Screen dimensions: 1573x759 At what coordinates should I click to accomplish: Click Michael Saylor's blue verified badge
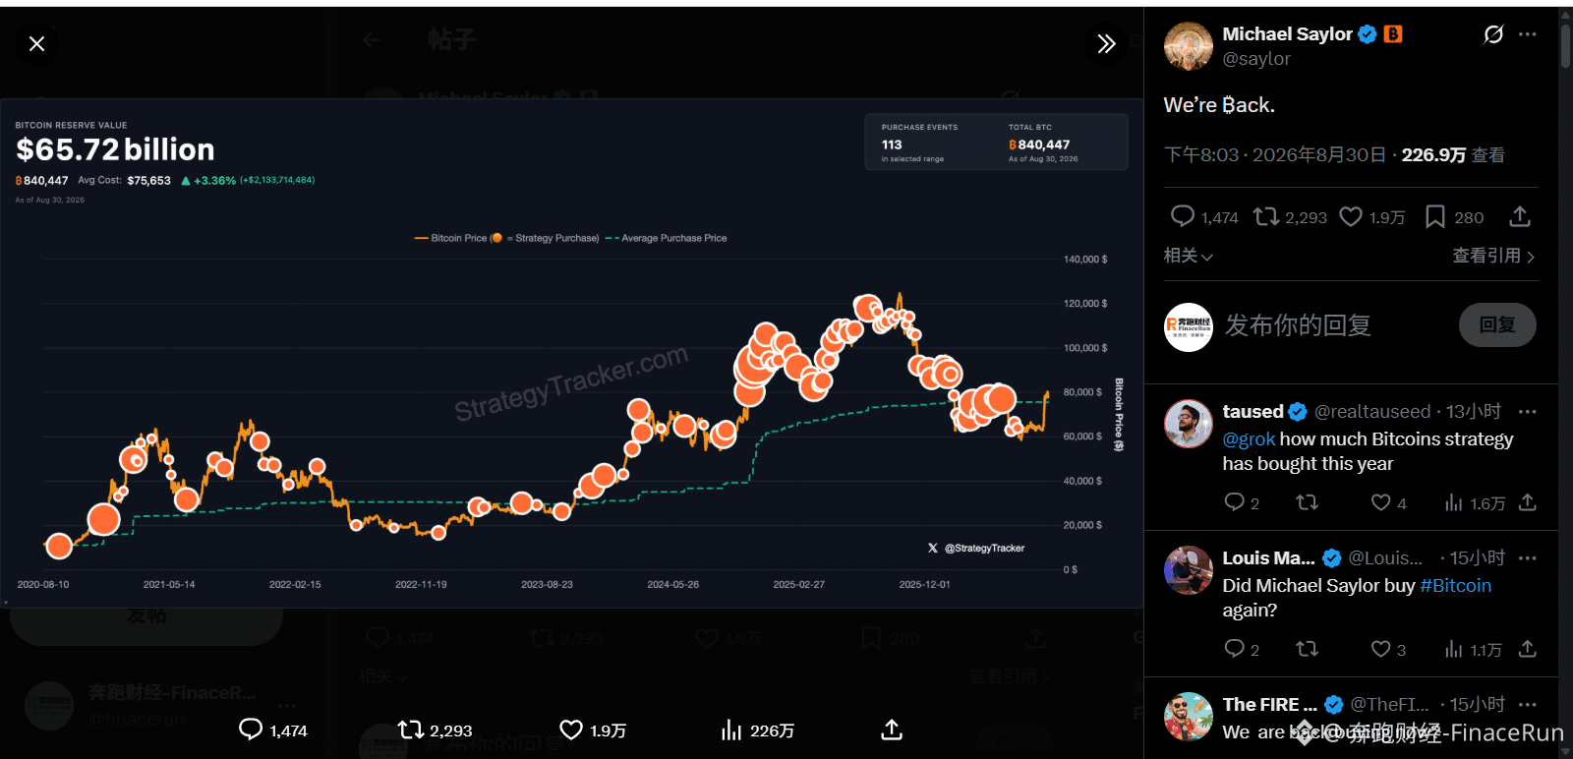coord(1368,34)
